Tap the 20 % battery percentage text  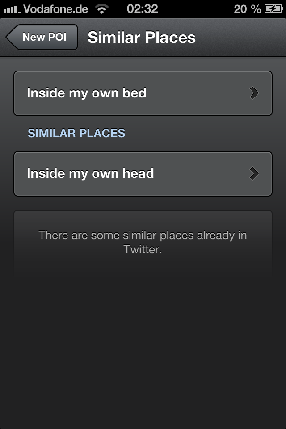click(x=247, y=9)
